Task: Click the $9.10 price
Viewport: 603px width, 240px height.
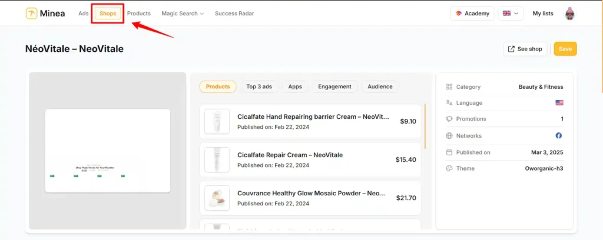Action: point(408,121)
